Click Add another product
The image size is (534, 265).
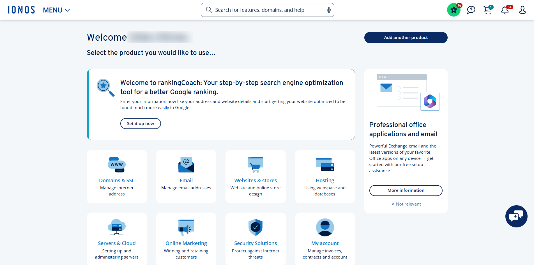[406, 37]
